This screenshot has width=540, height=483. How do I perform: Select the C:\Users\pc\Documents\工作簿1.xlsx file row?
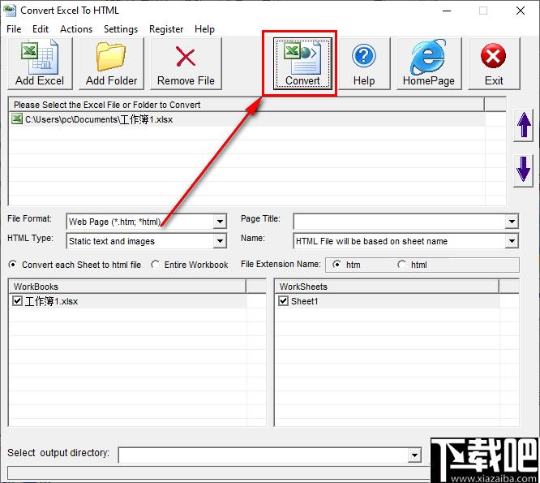point(246,119)
